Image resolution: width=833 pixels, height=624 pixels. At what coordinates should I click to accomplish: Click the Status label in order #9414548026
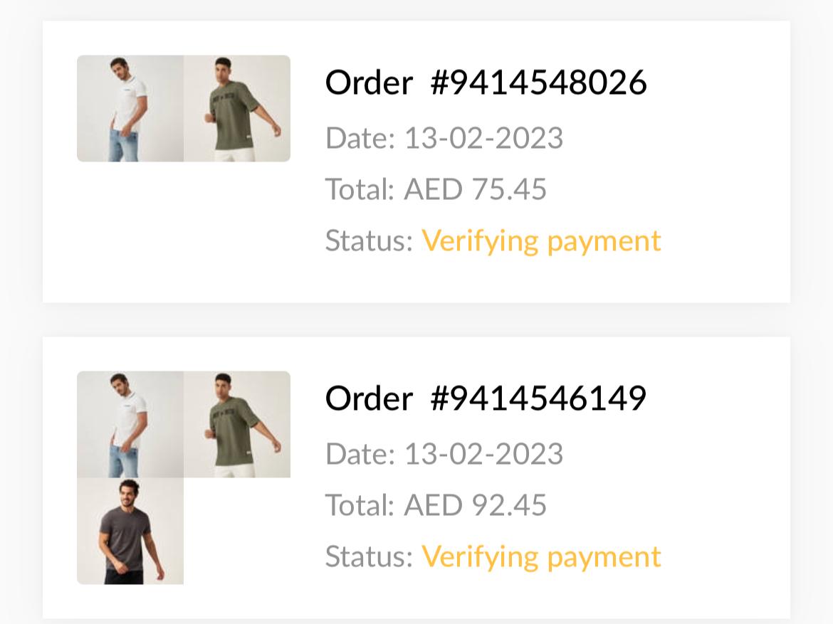369,240
